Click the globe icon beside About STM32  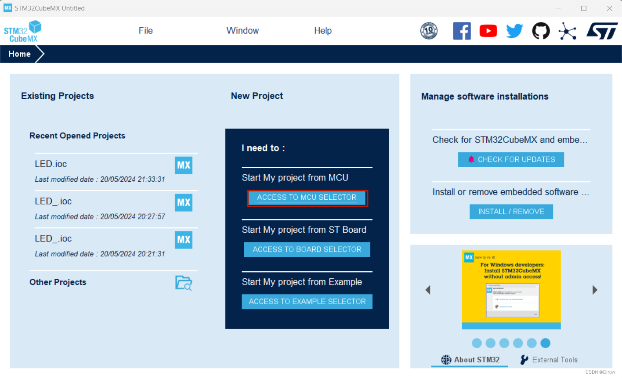pyautogui.click(x=446, y=360)
